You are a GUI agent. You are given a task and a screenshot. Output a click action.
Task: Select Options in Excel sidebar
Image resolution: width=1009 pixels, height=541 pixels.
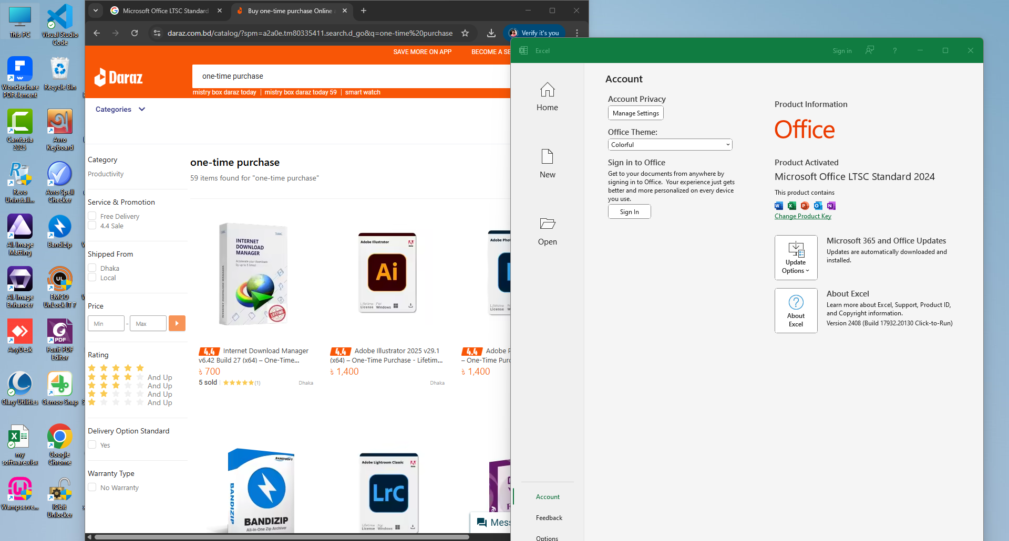(547, 537)
